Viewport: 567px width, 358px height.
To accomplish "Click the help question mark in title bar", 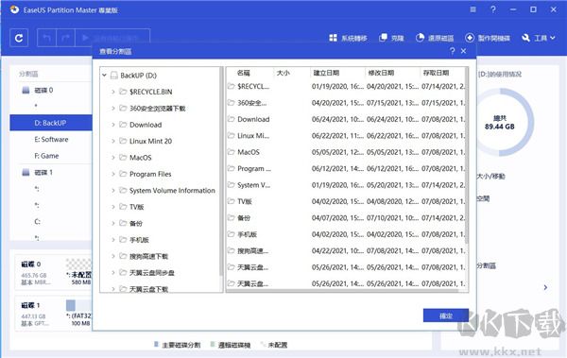I will tap(493, 9).
